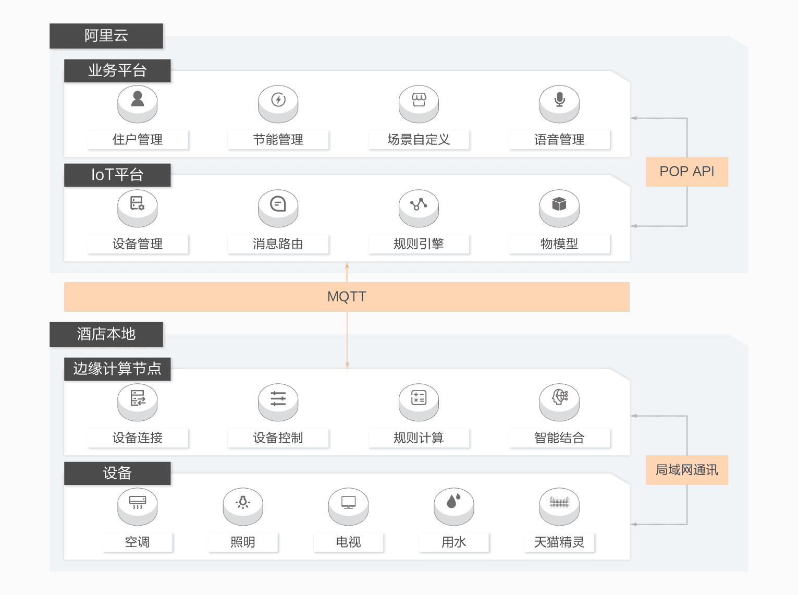Select the 用水 water drops icon
The image size is (798, 595).
click(x=454, y=501)
